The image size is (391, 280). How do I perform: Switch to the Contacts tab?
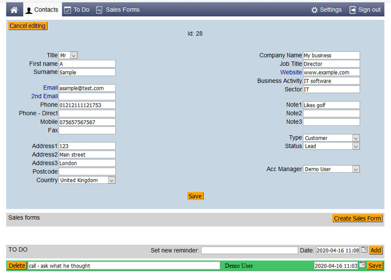[x=42, y=10]
